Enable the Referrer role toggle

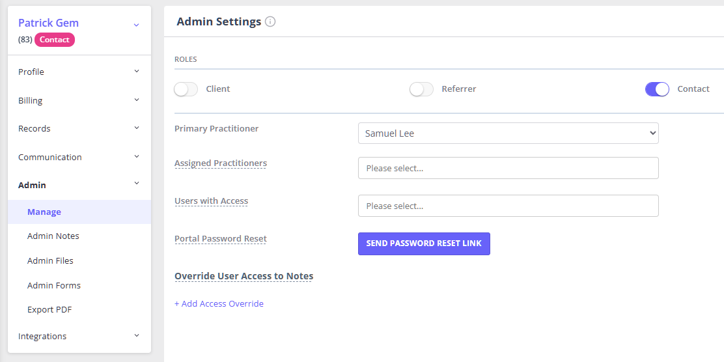point(421,89)
